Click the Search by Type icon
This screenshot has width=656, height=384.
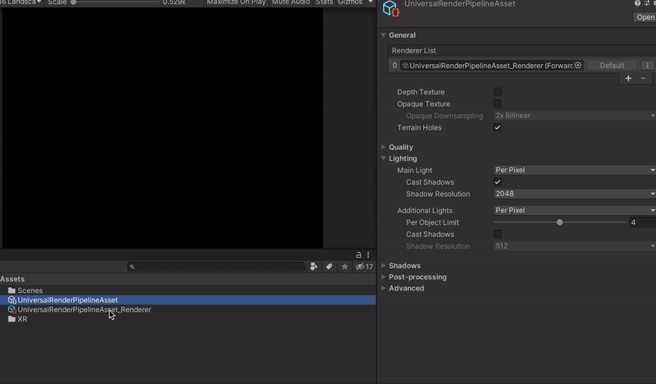coord(314,267)
